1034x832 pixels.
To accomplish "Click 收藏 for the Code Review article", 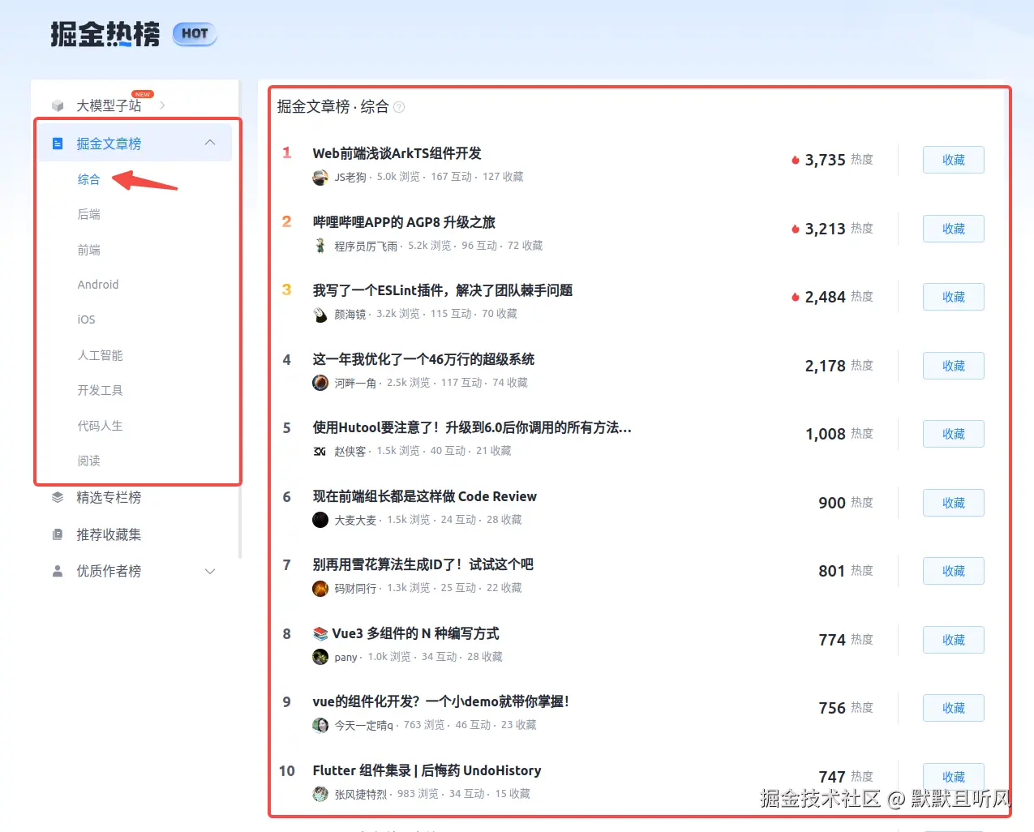I will pos(954,503).
